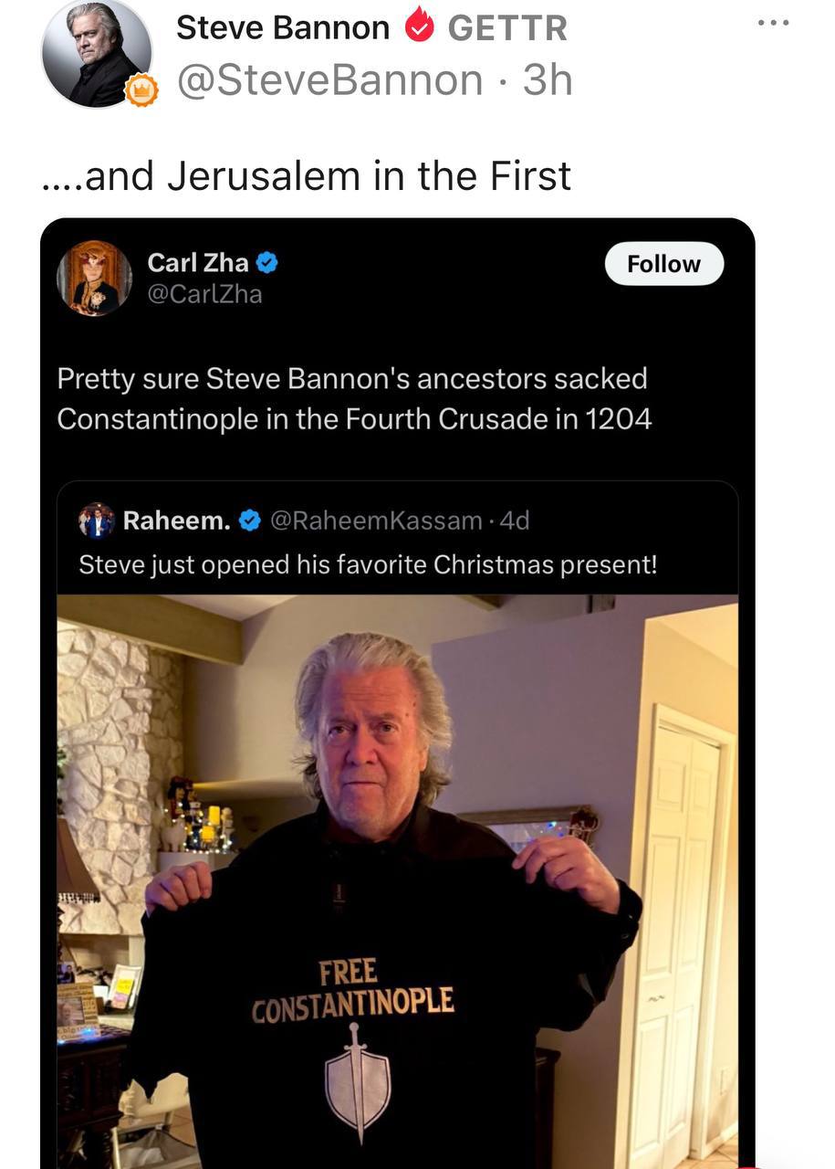Image resolution: width=835 pixels, height=1169 pixels.
Task: Open Carl Zha's Fourth Crusade post text
Action: (x=354, y=398)
